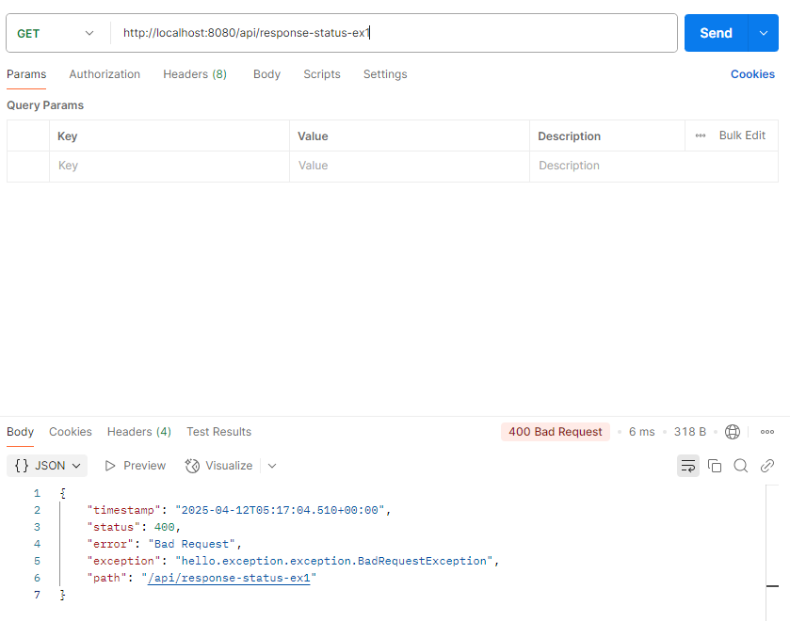
Task: Open the Test Results tab
Action: tap(218, 432)
